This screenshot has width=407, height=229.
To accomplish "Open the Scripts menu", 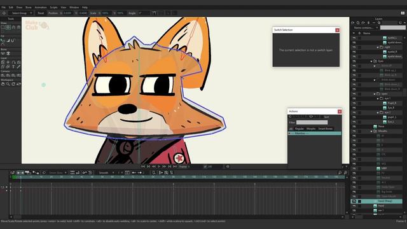I will pyautogui.click(x=53, y=8).
